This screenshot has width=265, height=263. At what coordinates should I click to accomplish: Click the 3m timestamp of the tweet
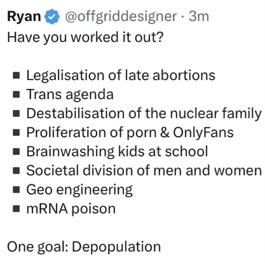199,17
